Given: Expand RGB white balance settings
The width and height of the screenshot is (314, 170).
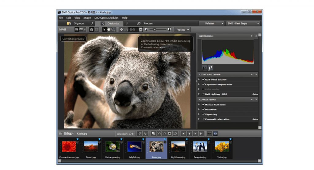Looking at the screenshot, I should [199, 79].
